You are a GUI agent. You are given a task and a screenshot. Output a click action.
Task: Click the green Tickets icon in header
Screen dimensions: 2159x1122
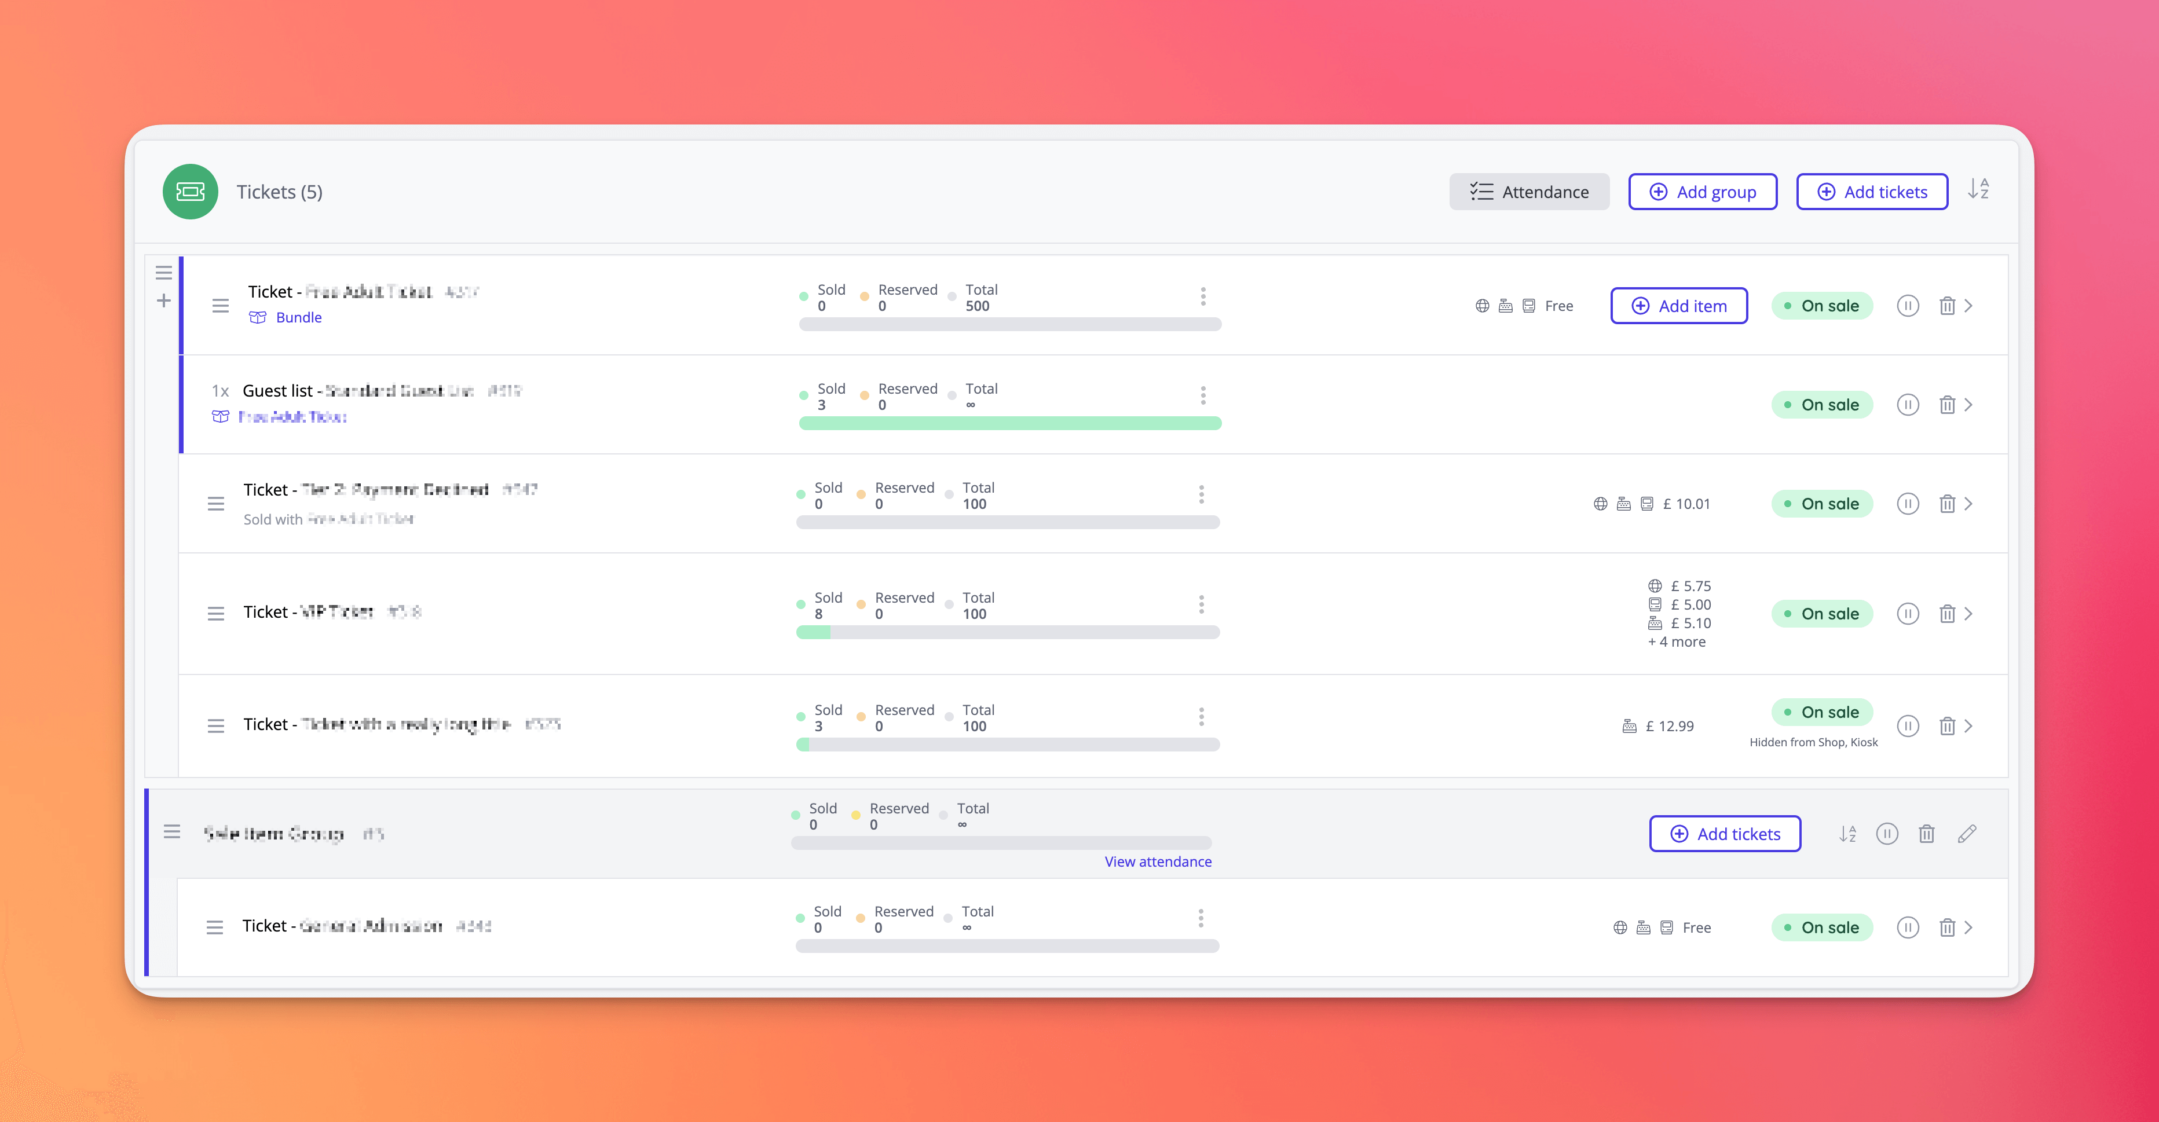pyautogui.click(x=191, y=192)
